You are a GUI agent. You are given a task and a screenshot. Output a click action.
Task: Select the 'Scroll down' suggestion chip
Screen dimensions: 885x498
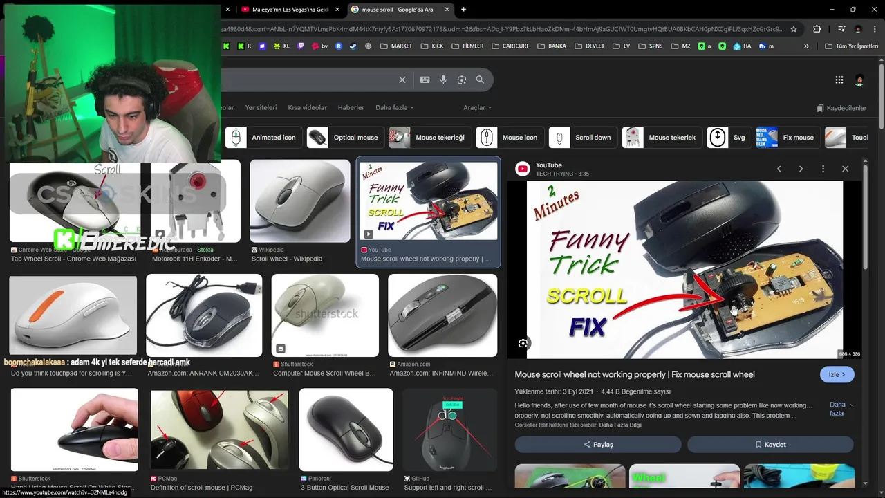[x=583, y=138]
